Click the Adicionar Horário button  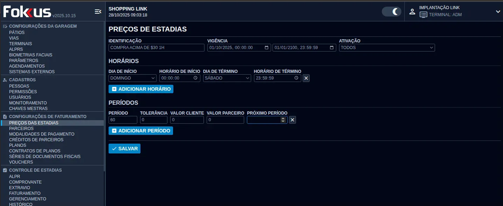[141, 89]
